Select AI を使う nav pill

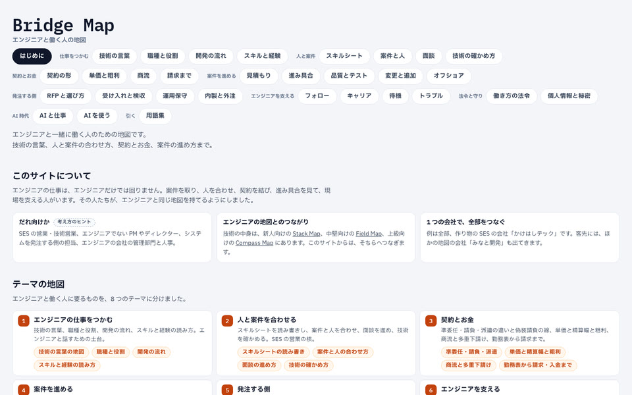click(97, 116)
